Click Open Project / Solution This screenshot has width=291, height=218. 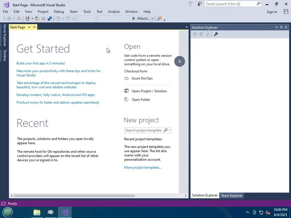coord(149,91)
